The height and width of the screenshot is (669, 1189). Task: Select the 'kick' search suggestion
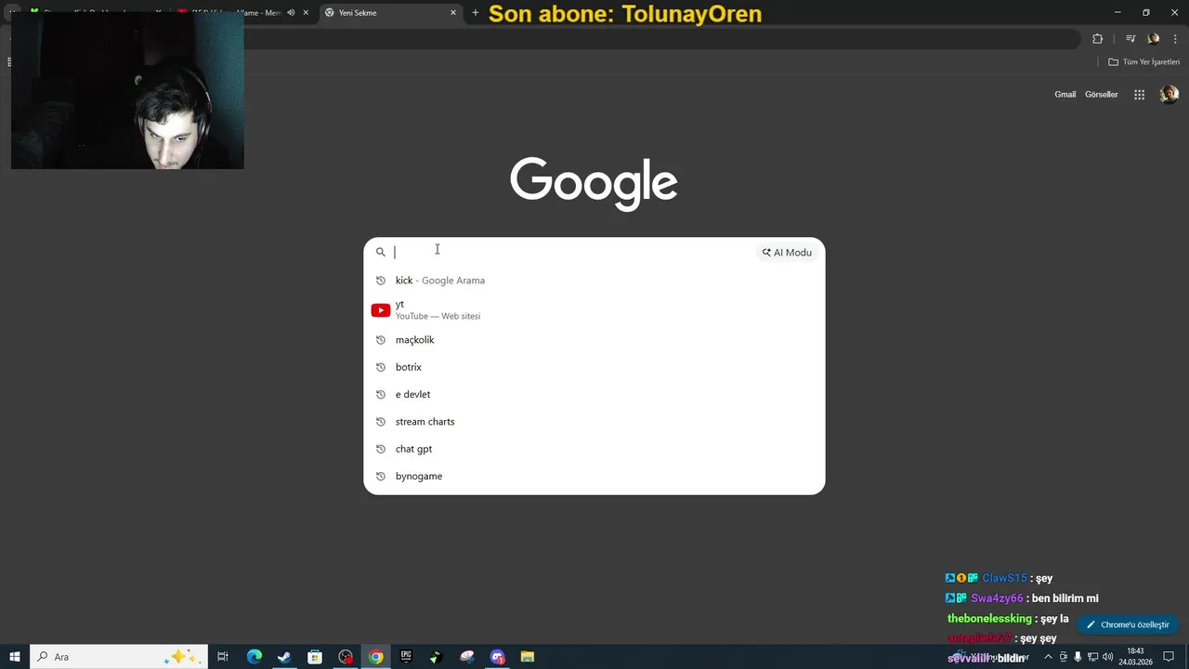(594, 280)
